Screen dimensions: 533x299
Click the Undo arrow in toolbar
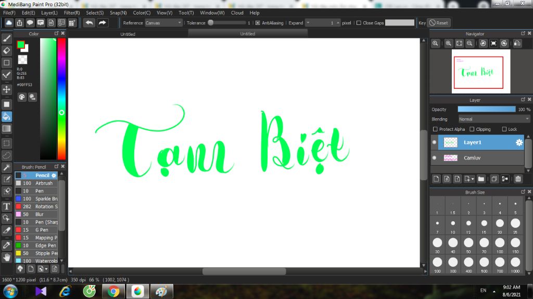coord(90,23)
